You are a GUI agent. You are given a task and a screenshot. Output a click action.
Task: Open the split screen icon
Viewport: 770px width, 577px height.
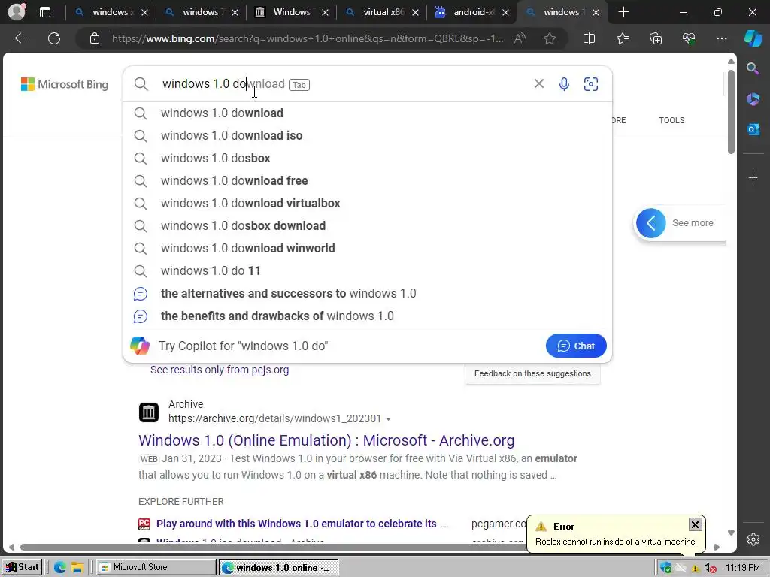point(589,38)
